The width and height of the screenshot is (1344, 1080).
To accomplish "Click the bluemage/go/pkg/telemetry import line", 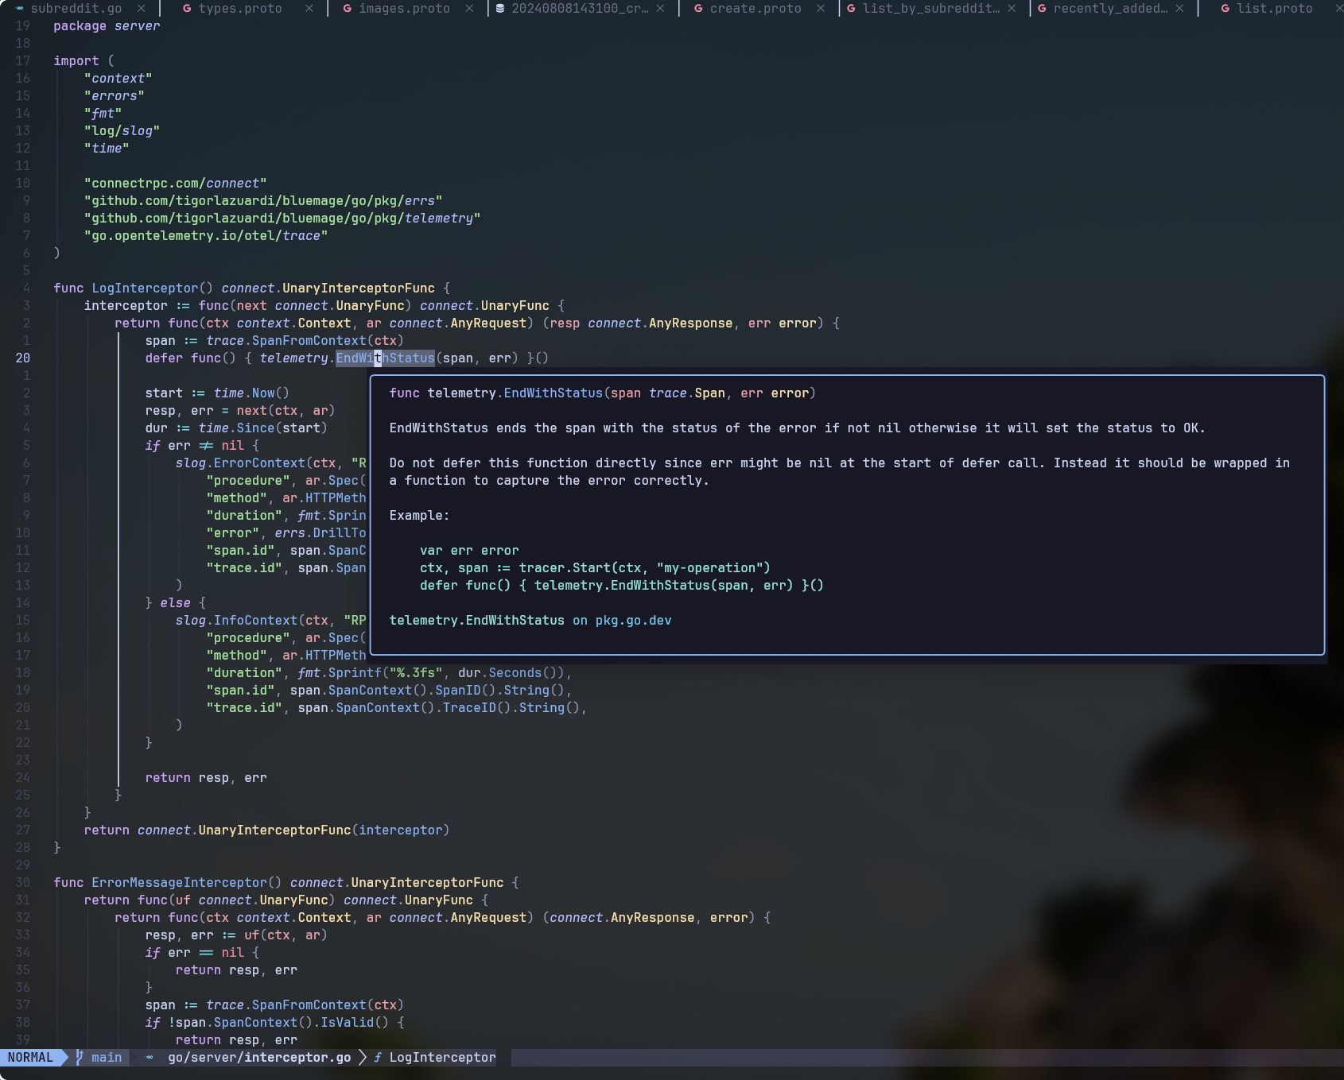I will 282,218.
